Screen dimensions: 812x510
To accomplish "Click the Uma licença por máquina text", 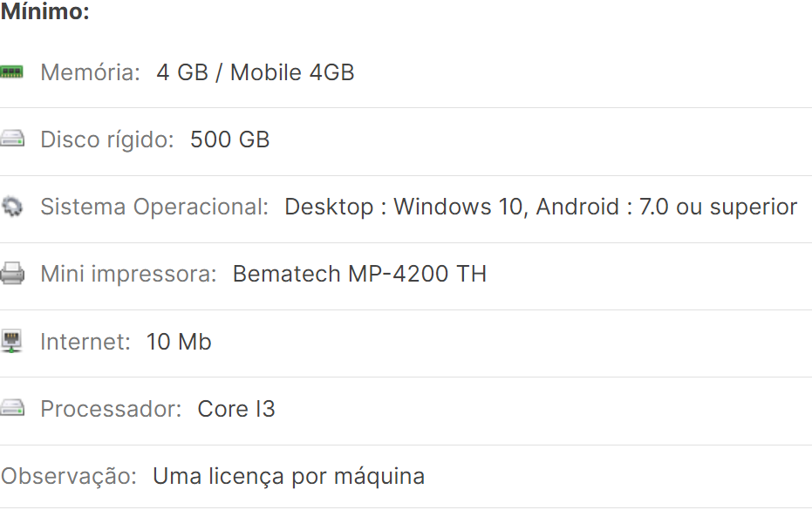I will pos(289,476).
